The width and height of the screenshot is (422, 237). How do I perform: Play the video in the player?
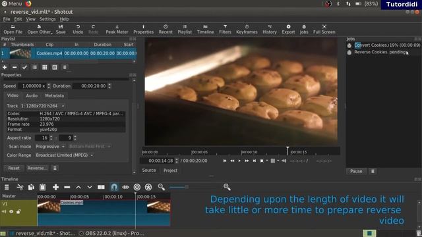tap(239, 161)
